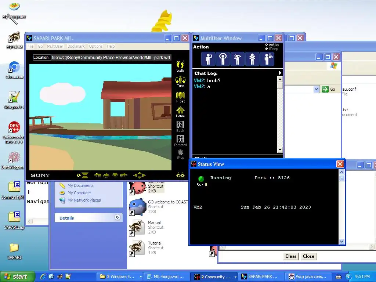This screenshot has height=282, width=376.
Task: Open My Computer link in Explorer sidebar
Action: 79,193
